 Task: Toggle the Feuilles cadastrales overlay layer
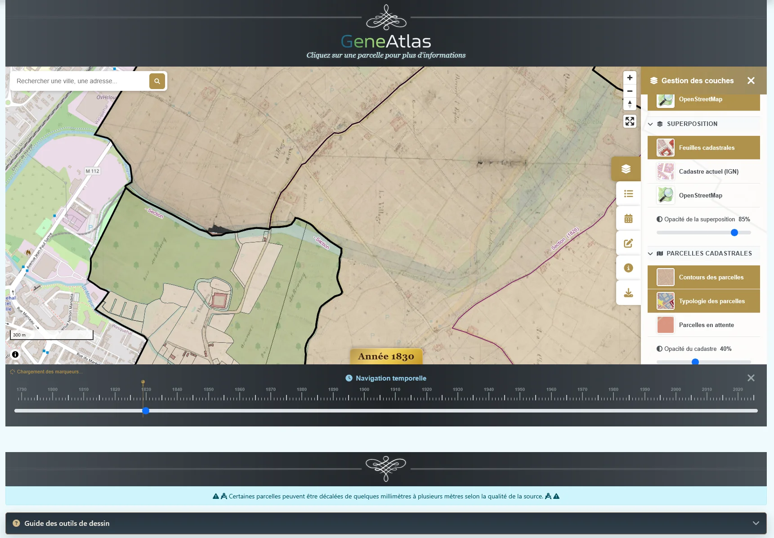tap(703, 148)
